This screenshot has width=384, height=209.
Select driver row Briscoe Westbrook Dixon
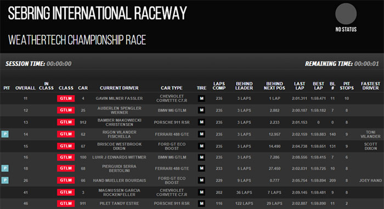point(192,146)
